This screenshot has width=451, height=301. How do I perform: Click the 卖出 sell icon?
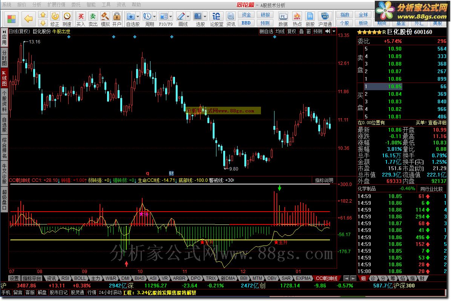tap(93, 16)
